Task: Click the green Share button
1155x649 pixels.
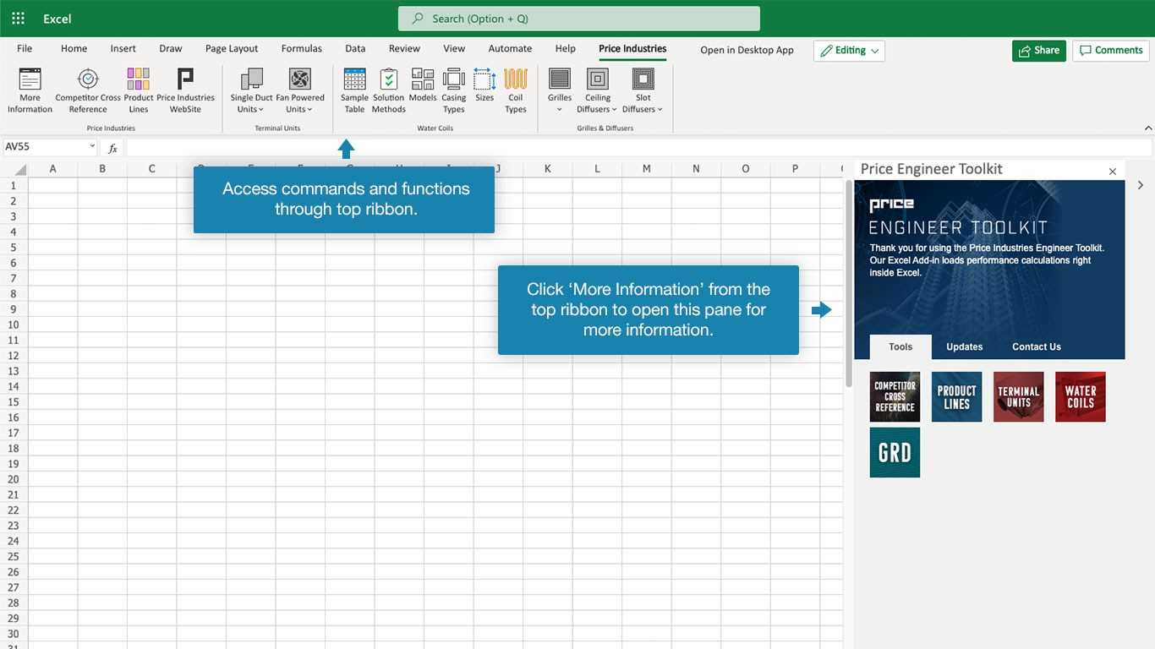Action: (1038, 51)
